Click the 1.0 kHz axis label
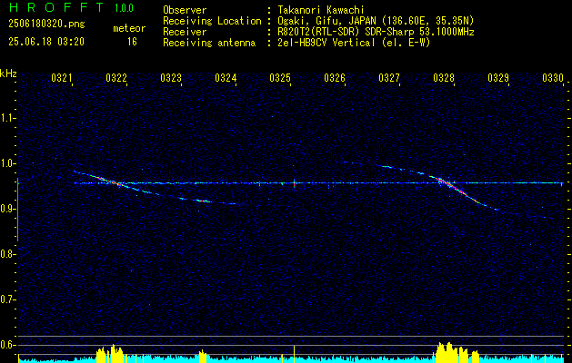The image size is (572, 363). pos(7,163)
